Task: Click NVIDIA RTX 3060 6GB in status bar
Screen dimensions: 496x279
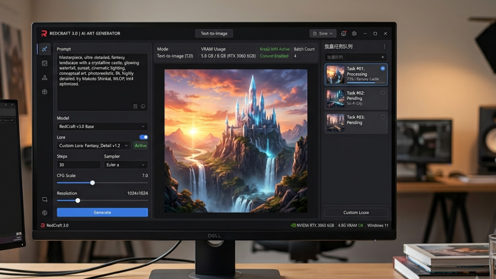Action: pyautogui.click(x=315, y=225)
